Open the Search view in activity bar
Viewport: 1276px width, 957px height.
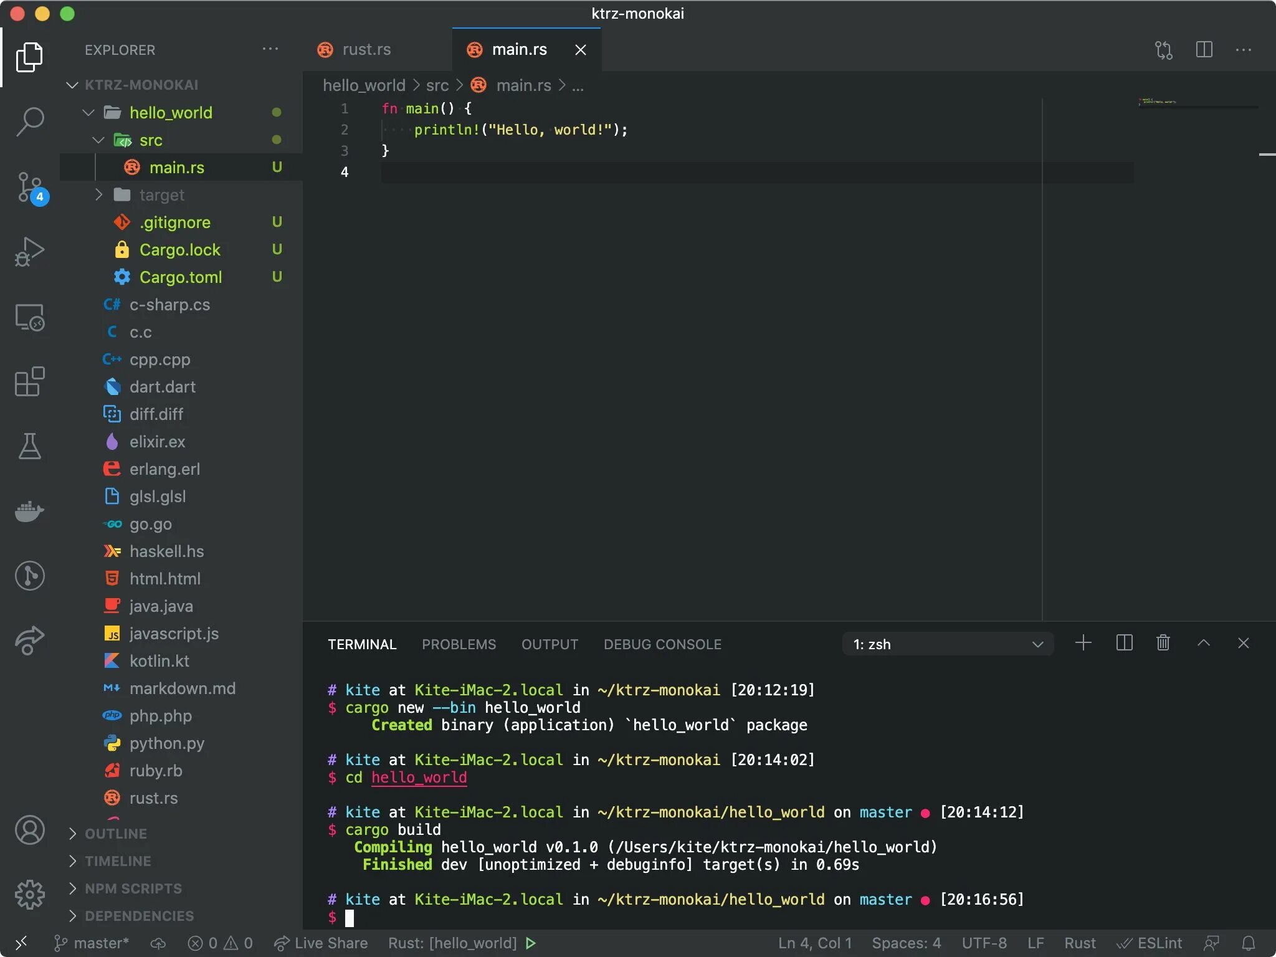(x=29, y=121)
